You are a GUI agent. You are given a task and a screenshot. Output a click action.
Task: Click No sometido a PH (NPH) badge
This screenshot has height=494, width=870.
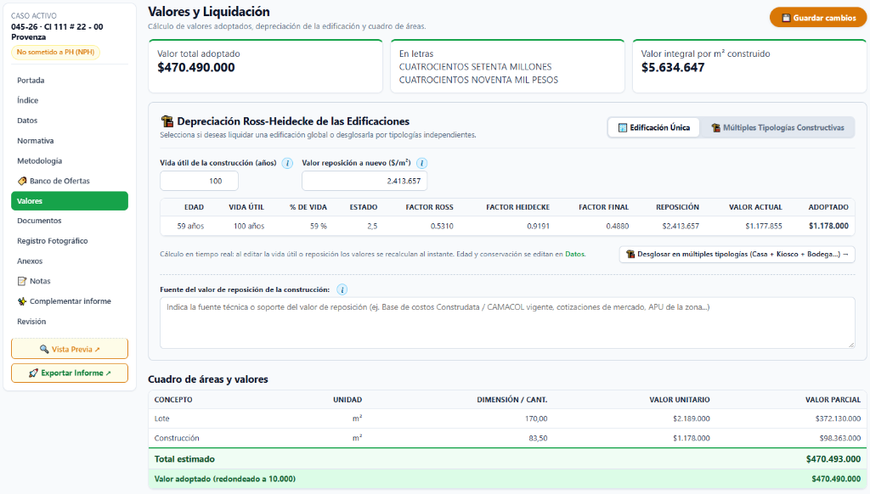pos(55,52)
